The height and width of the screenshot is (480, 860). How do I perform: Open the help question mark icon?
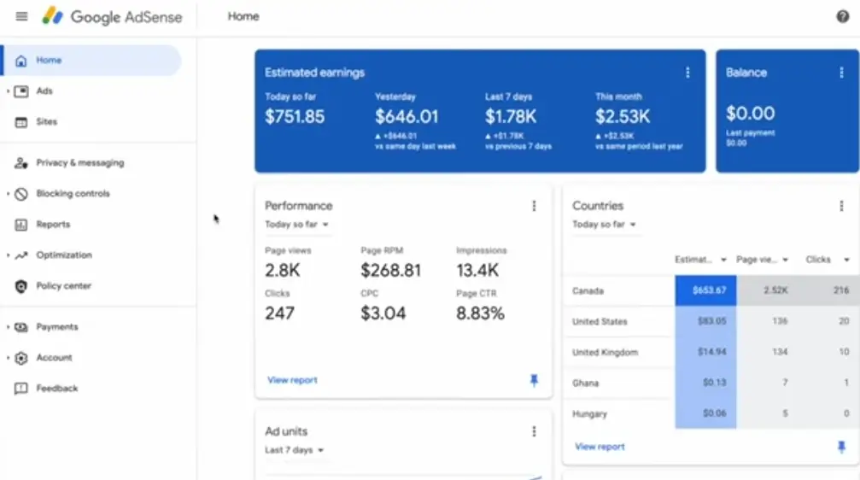click(x=842, y=16)
